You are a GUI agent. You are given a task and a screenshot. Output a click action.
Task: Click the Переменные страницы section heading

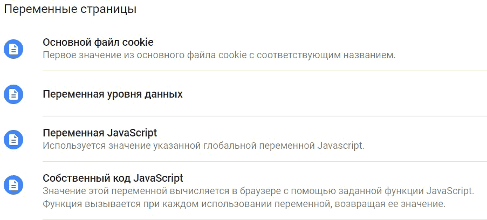click(x=70, y=9)
